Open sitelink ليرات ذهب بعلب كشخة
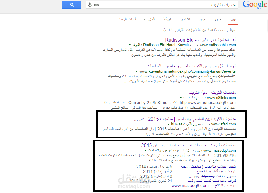This screenshot has width=268, height=193. (x=209, y=181)
